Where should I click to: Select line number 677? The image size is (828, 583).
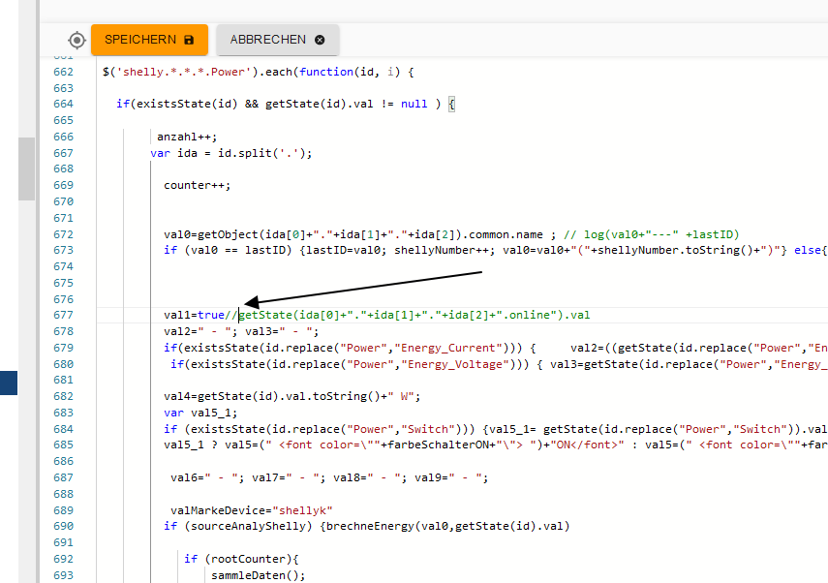pyautogui.click(x=63, y=316)
